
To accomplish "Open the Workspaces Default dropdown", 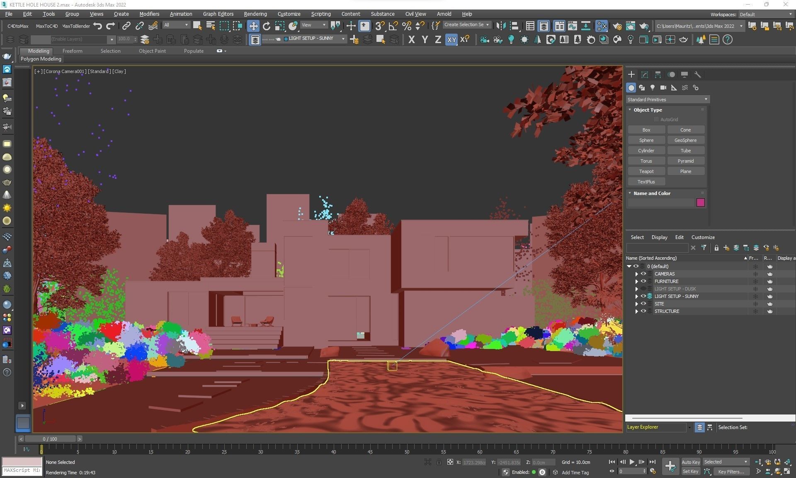I will [x=765, y=14].
